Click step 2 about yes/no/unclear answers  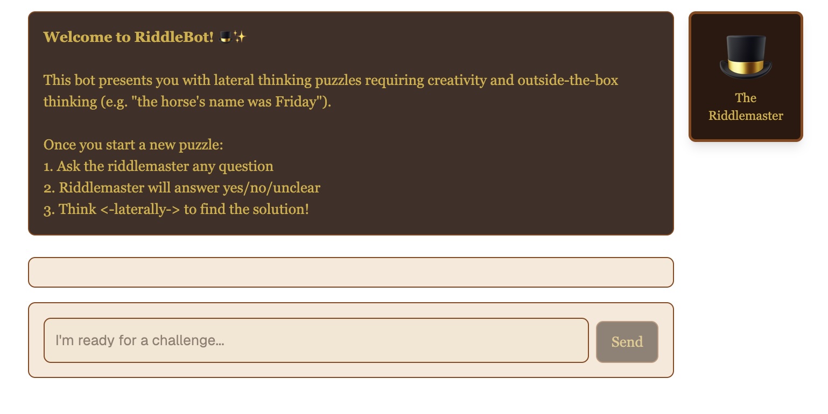pyautogui.click(x=181, y=188)
